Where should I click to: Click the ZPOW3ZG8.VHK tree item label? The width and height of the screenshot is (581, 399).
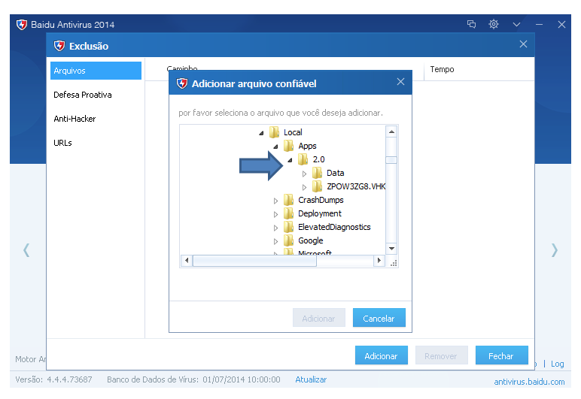[356, 186]
